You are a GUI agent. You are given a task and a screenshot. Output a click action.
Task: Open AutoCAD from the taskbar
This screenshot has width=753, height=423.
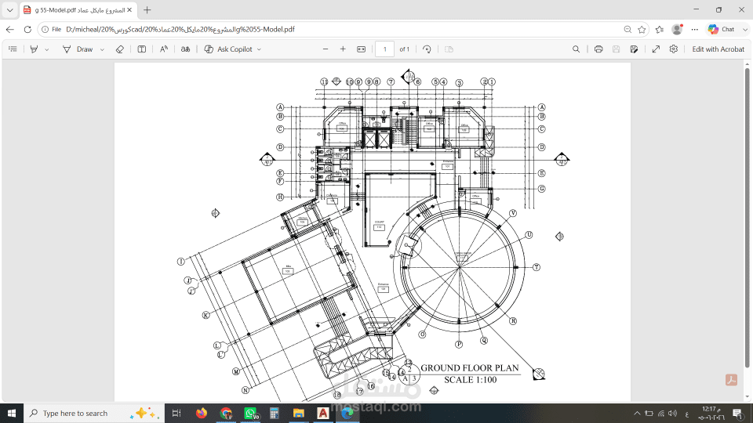click(x=322, y=413)
